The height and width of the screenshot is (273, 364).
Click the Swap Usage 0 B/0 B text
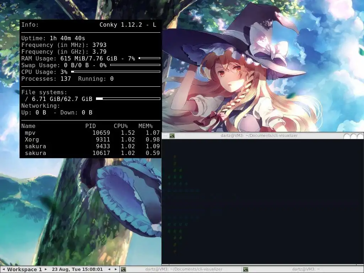click(76, 65)
